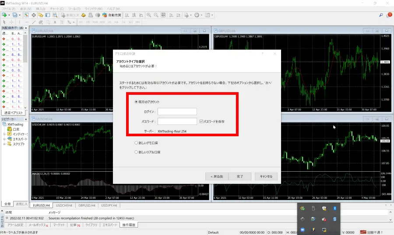Open the 記事 terminal tab
Screen dimensions: 394x235
click(75, 225)
